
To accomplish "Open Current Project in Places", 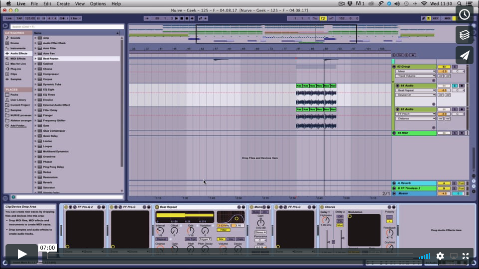I will click(x=20, y=105).
